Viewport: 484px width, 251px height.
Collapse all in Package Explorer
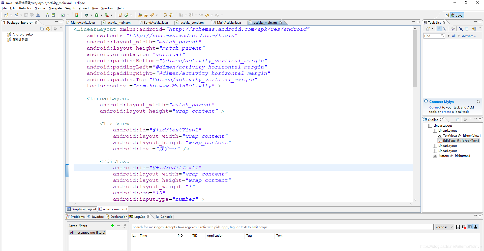pyautogui.click(x=42, y=29)
